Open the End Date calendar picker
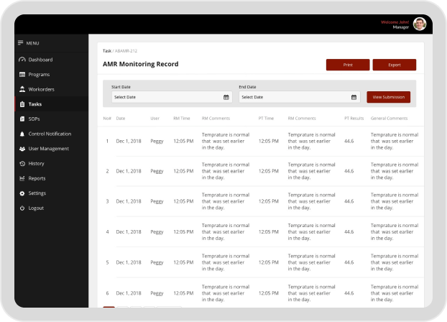The image size is (447, 322). [x=354, y=97]
